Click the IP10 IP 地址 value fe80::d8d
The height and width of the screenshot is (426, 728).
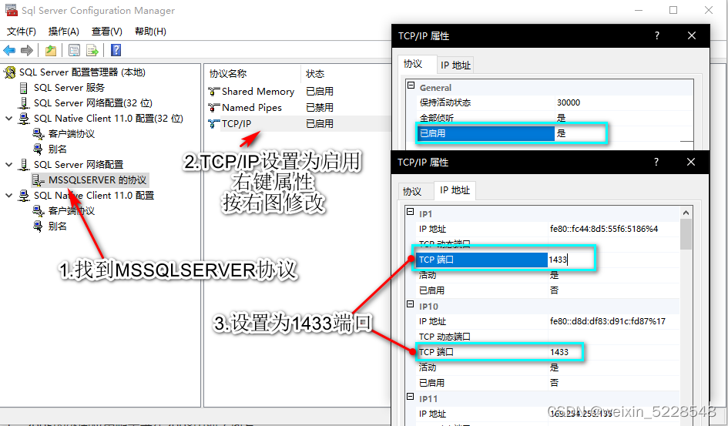click(607, 321)
